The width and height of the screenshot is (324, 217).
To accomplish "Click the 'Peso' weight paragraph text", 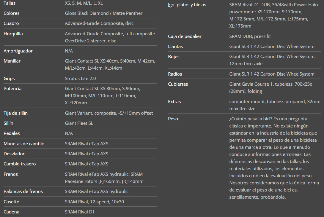I will click(x=273, y=158).
